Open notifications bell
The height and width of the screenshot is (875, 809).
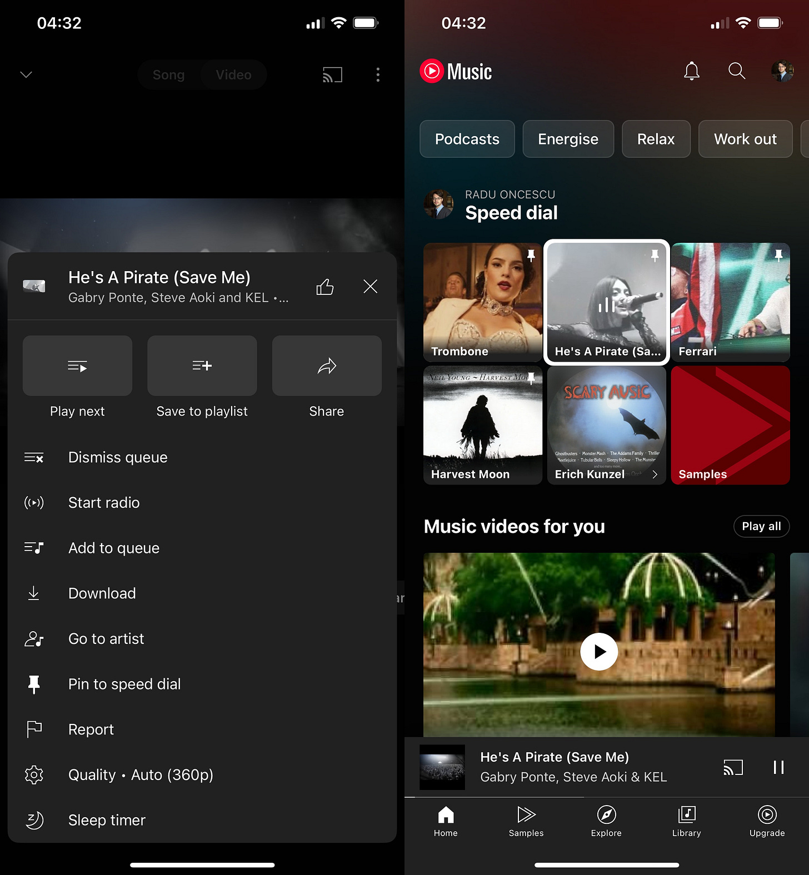(692, 71)
